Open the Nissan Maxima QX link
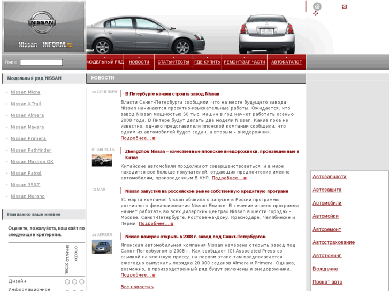This screenshot has width=389, height=291. pyautogui.click(x=32, y=162)
